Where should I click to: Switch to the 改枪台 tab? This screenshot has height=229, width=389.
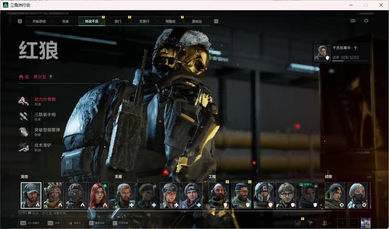point(197,21)
